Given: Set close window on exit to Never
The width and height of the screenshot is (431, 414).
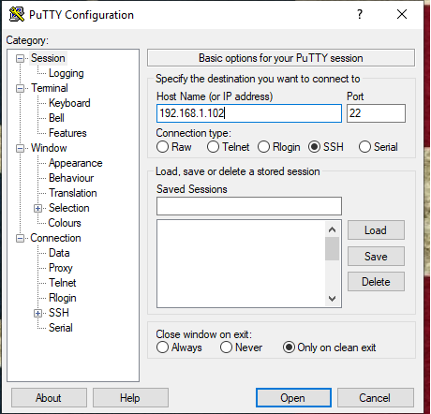Looking at the screenshot, I should pos(226,347).
